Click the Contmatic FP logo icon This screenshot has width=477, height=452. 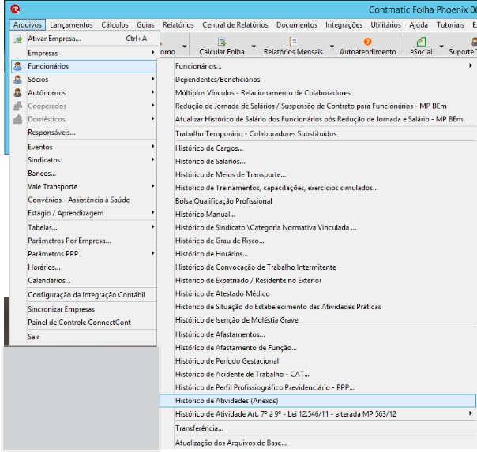(x=15, y=9)
